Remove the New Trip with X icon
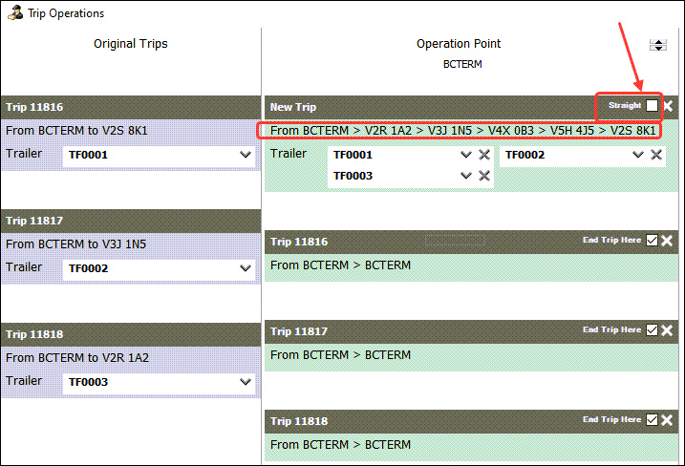This screenshot has width=685, height=466. click(668, 106)
